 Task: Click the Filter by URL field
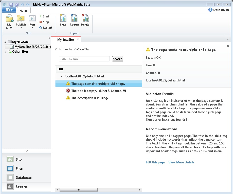[84, 59]
